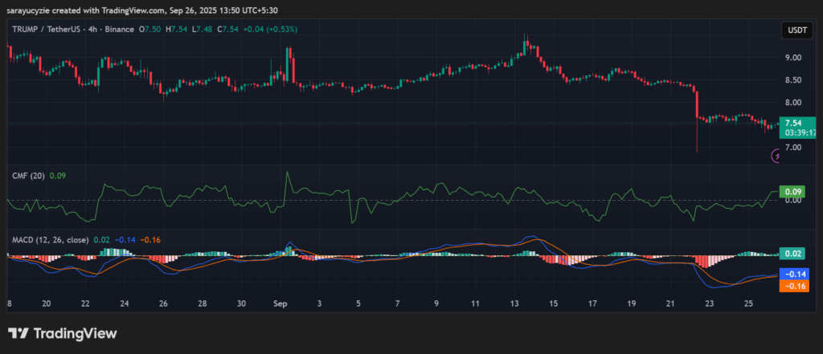Click the green 0.09 CMF value tag

793,192
